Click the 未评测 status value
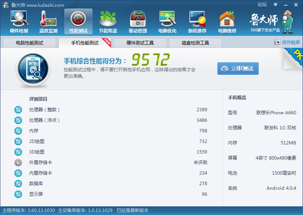The height and width of the screenshot is (215, 303). (x=200, y=163)
